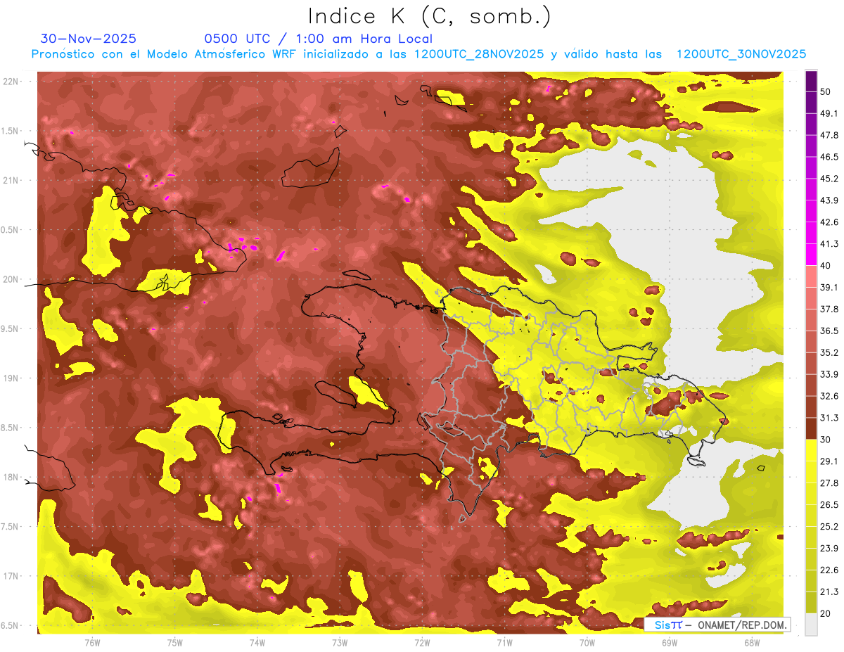The image size is (844, 652).
Task: Select the longitude label '74W'
Action: 257,643
